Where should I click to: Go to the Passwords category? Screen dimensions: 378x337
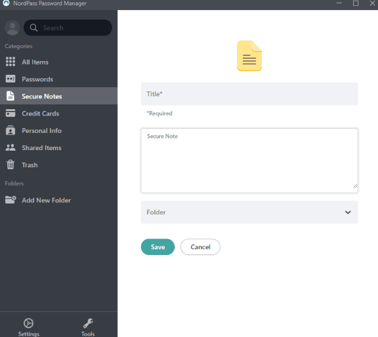pyautogui.click(x=59, y=79)
